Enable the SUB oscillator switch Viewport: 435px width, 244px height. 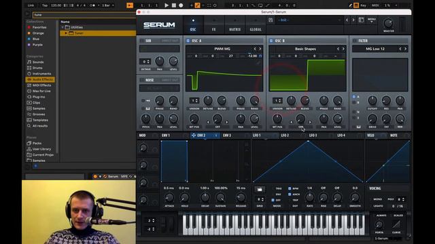click(x=142, y=41)
